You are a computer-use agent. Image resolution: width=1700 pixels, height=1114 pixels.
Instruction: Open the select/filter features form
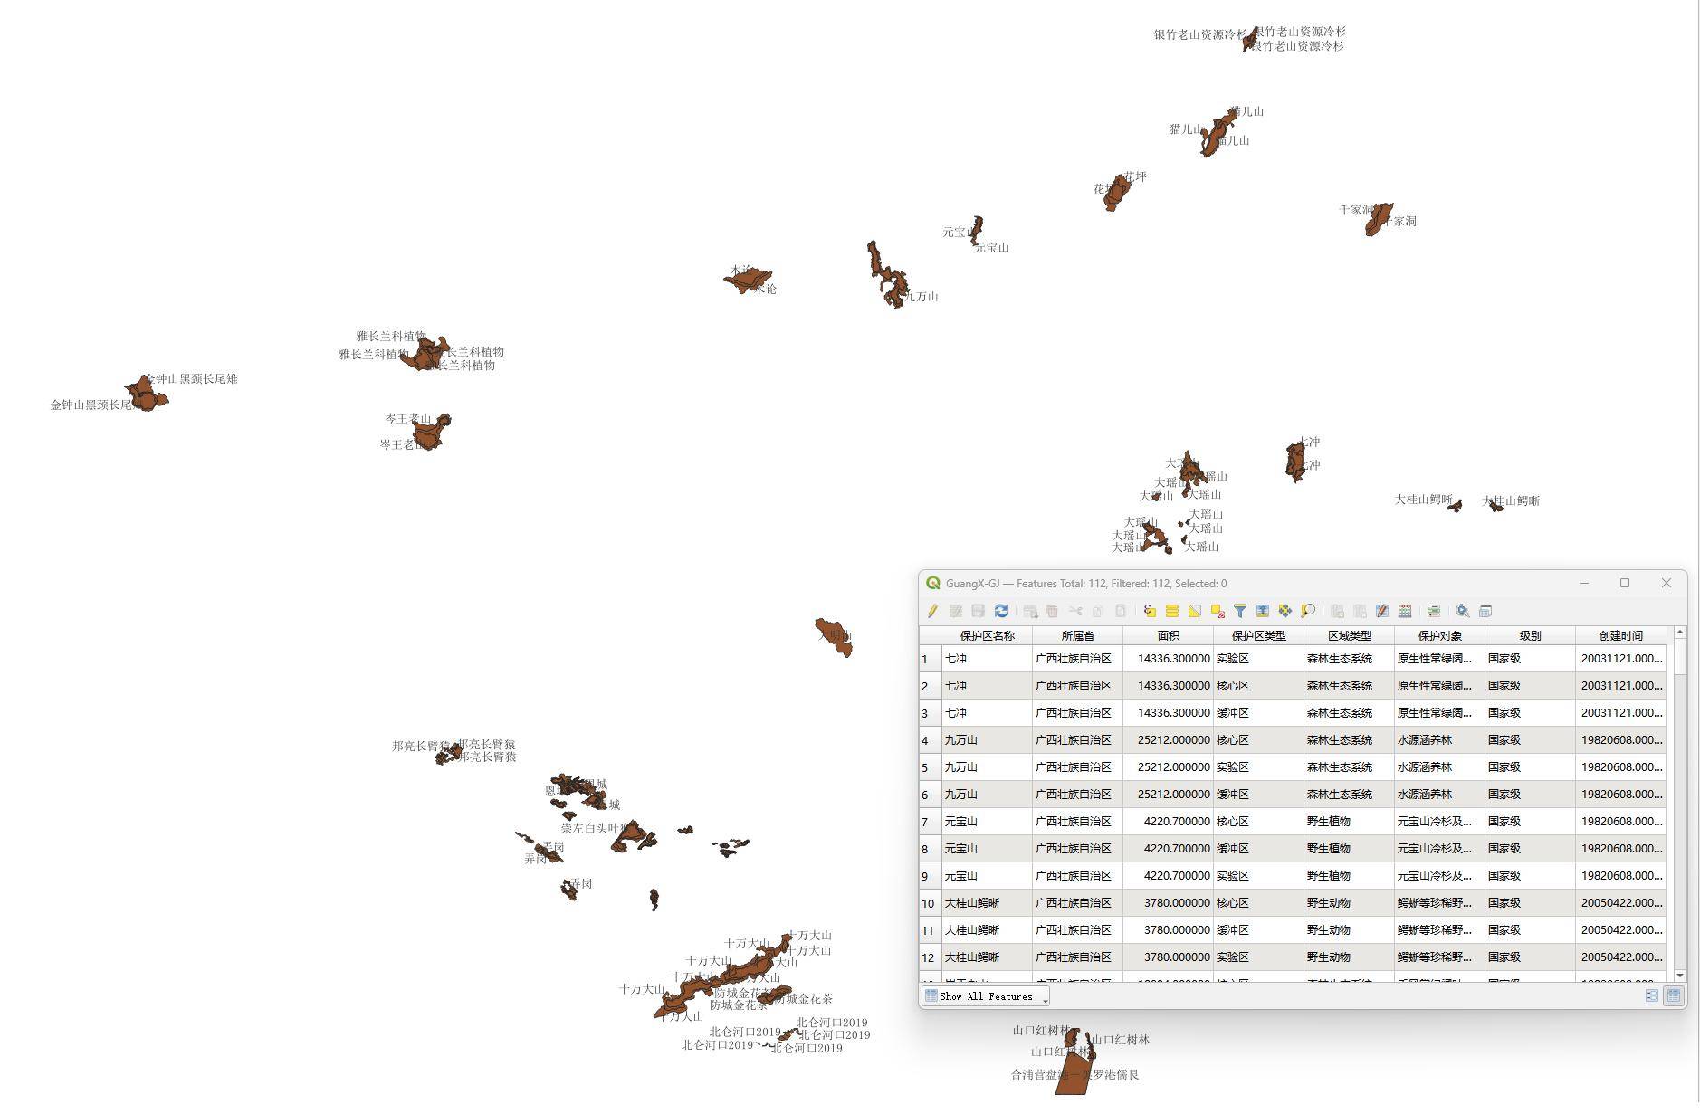point(1240,611)
